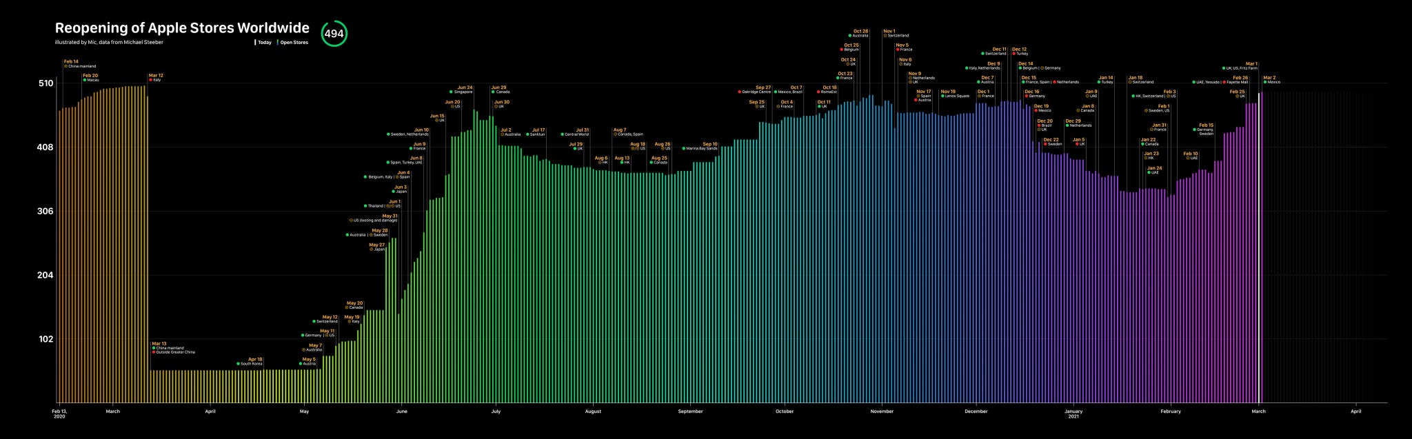Click the green dot beside Jan 14 Turkey

(x=1099, y=83)
